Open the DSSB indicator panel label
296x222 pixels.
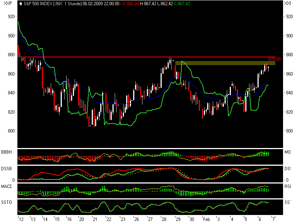pyautogui.click(x=6, y=168)
